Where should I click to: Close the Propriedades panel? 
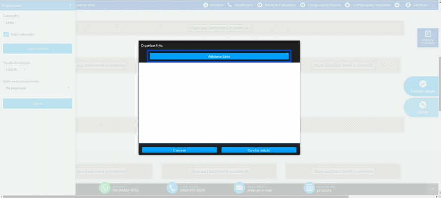tap(70, 5)
